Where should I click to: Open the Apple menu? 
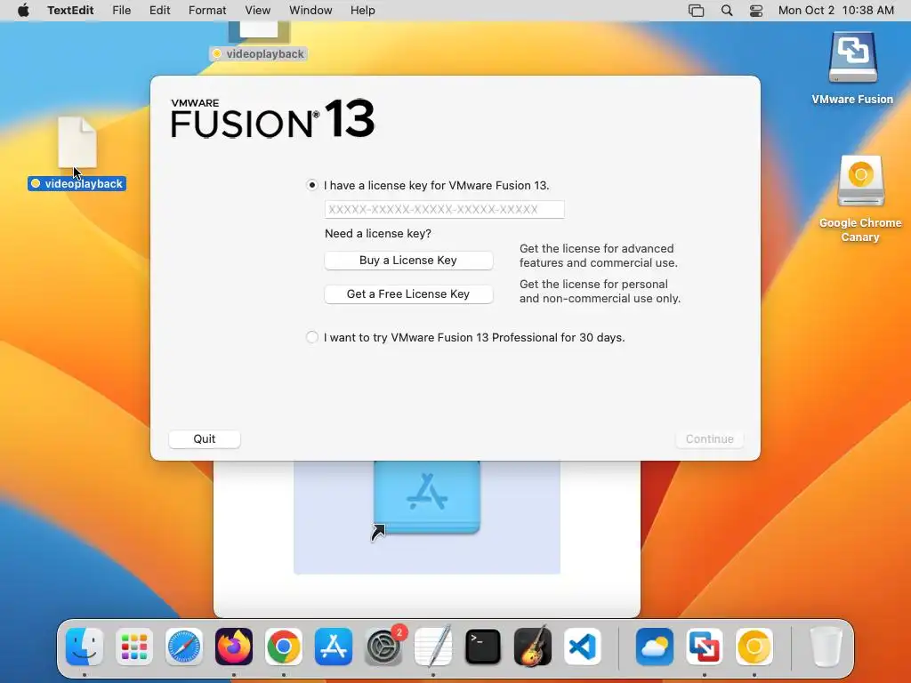(x=23, y=11)
